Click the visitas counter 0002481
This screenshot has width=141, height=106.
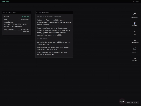[26, 32]
